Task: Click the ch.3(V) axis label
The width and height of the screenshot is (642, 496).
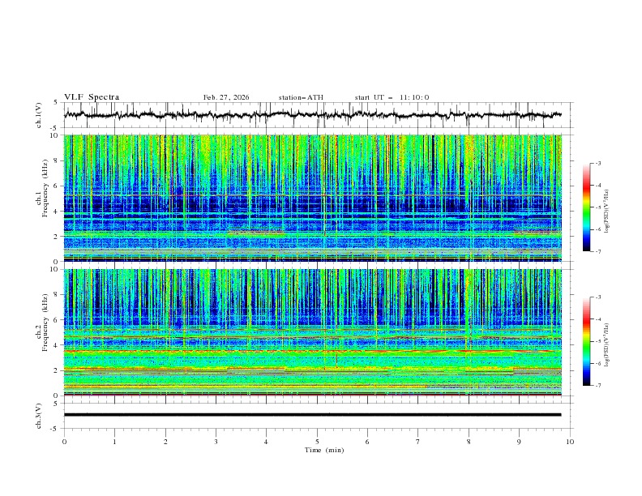Action: point(40,414)
